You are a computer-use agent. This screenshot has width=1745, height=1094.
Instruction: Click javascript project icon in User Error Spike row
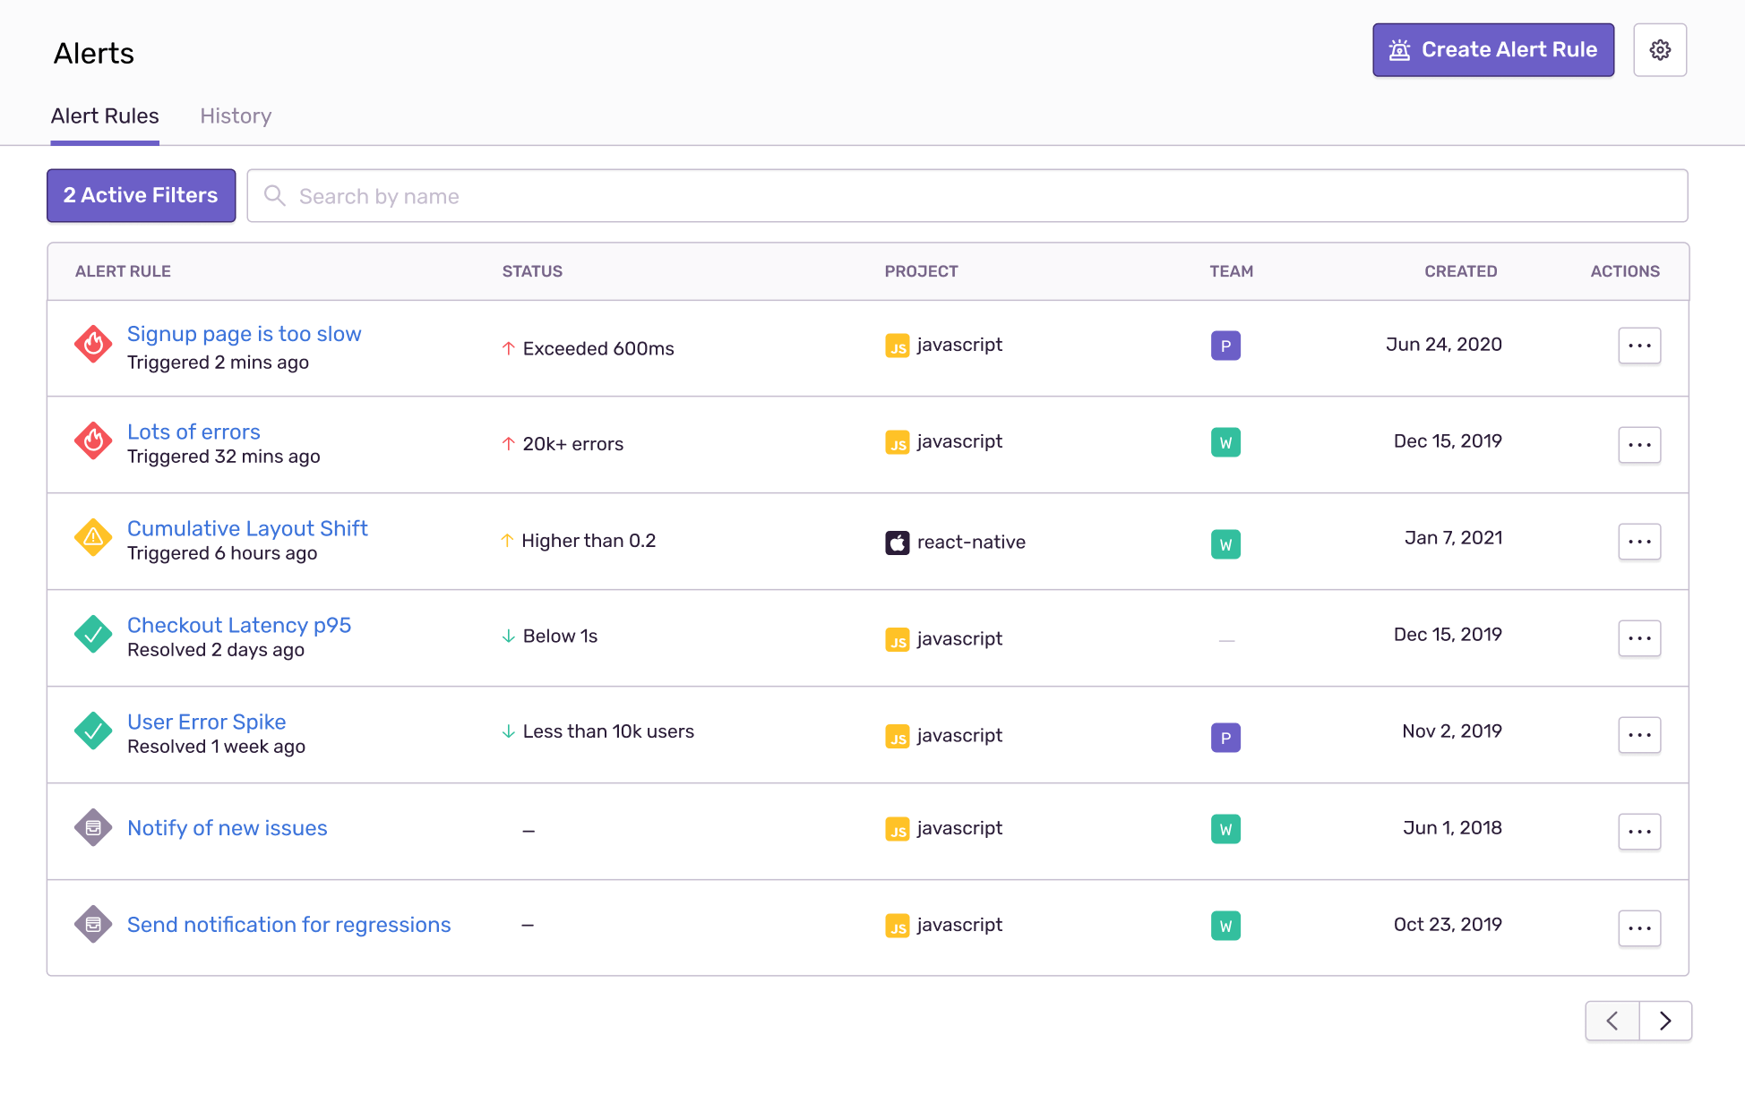[897, 737]
